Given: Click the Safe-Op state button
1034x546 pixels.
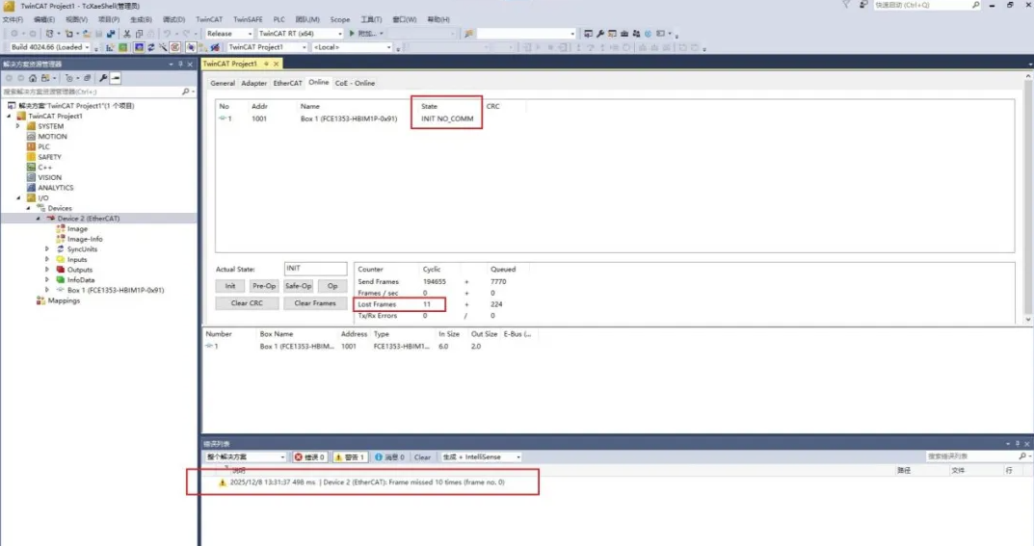Looking at the screenshot, I should [x=298, y=286].
